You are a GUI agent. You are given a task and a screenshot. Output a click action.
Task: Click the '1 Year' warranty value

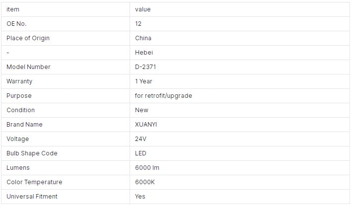point(143,81)
